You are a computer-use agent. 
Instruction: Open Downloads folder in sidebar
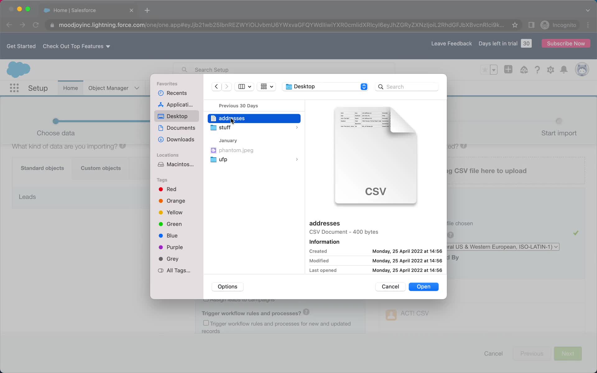[x=176, y=140]
